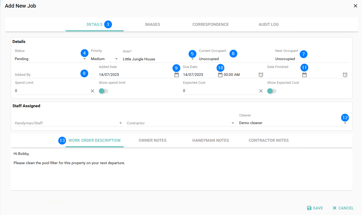Open the Date Finished calendar picker

[304, 75]
